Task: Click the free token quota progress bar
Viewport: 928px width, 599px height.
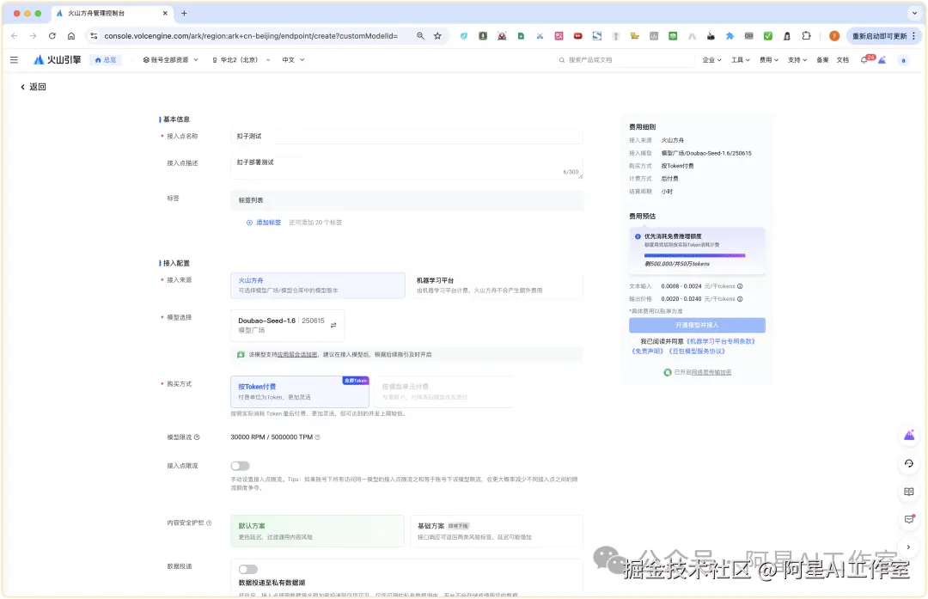Action: 694,255
